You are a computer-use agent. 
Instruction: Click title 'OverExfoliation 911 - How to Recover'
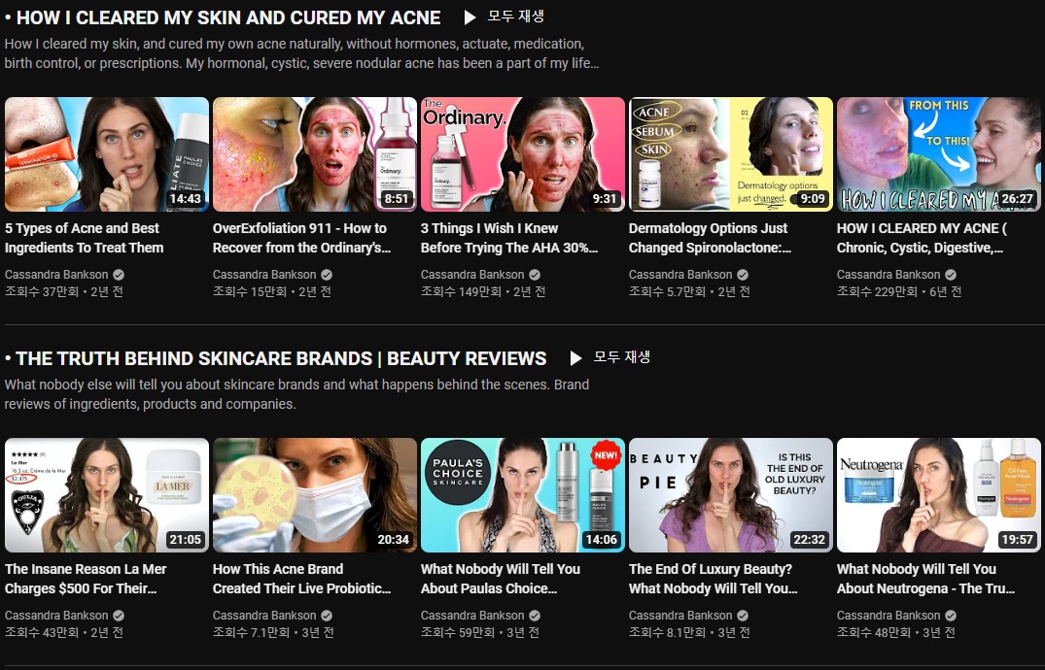(x=302, y=238)
